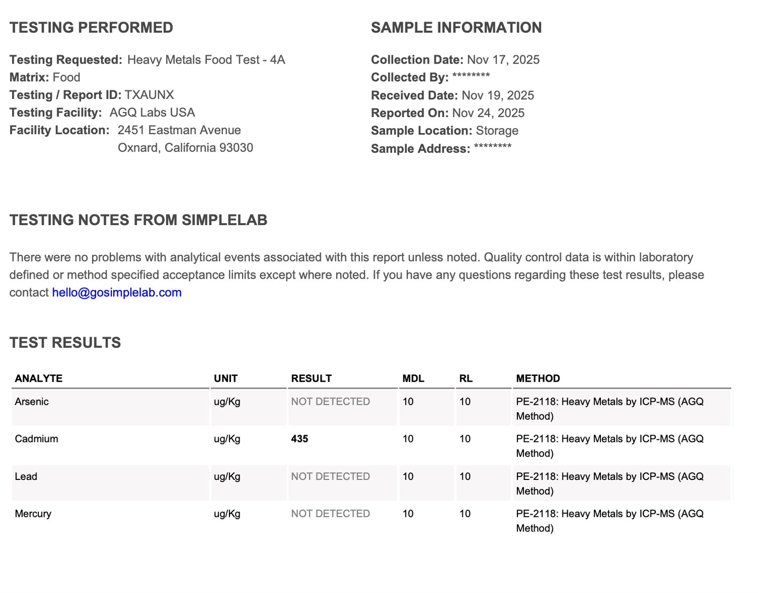Screen dimensions: 758x593
Task: Click the TESTING PERFORMED heading
Action: (x=91, y=28)
